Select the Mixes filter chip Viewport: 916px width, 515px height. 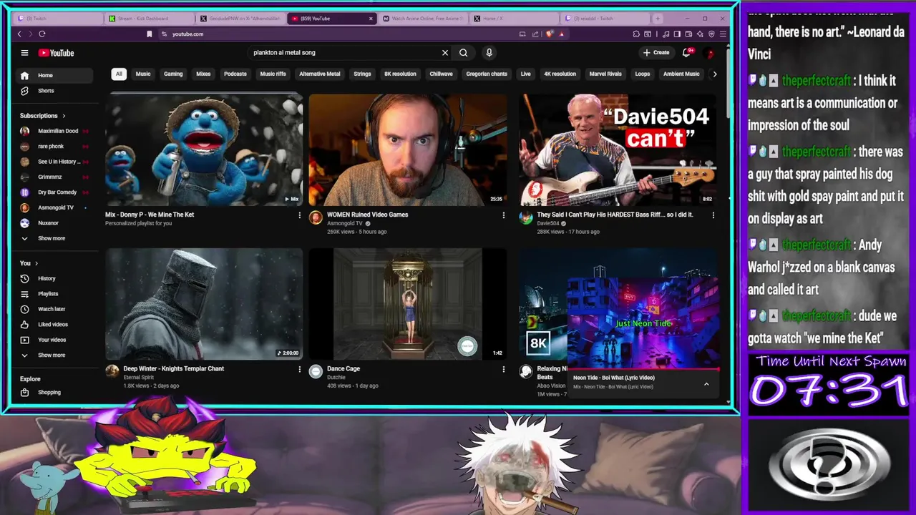203,74
